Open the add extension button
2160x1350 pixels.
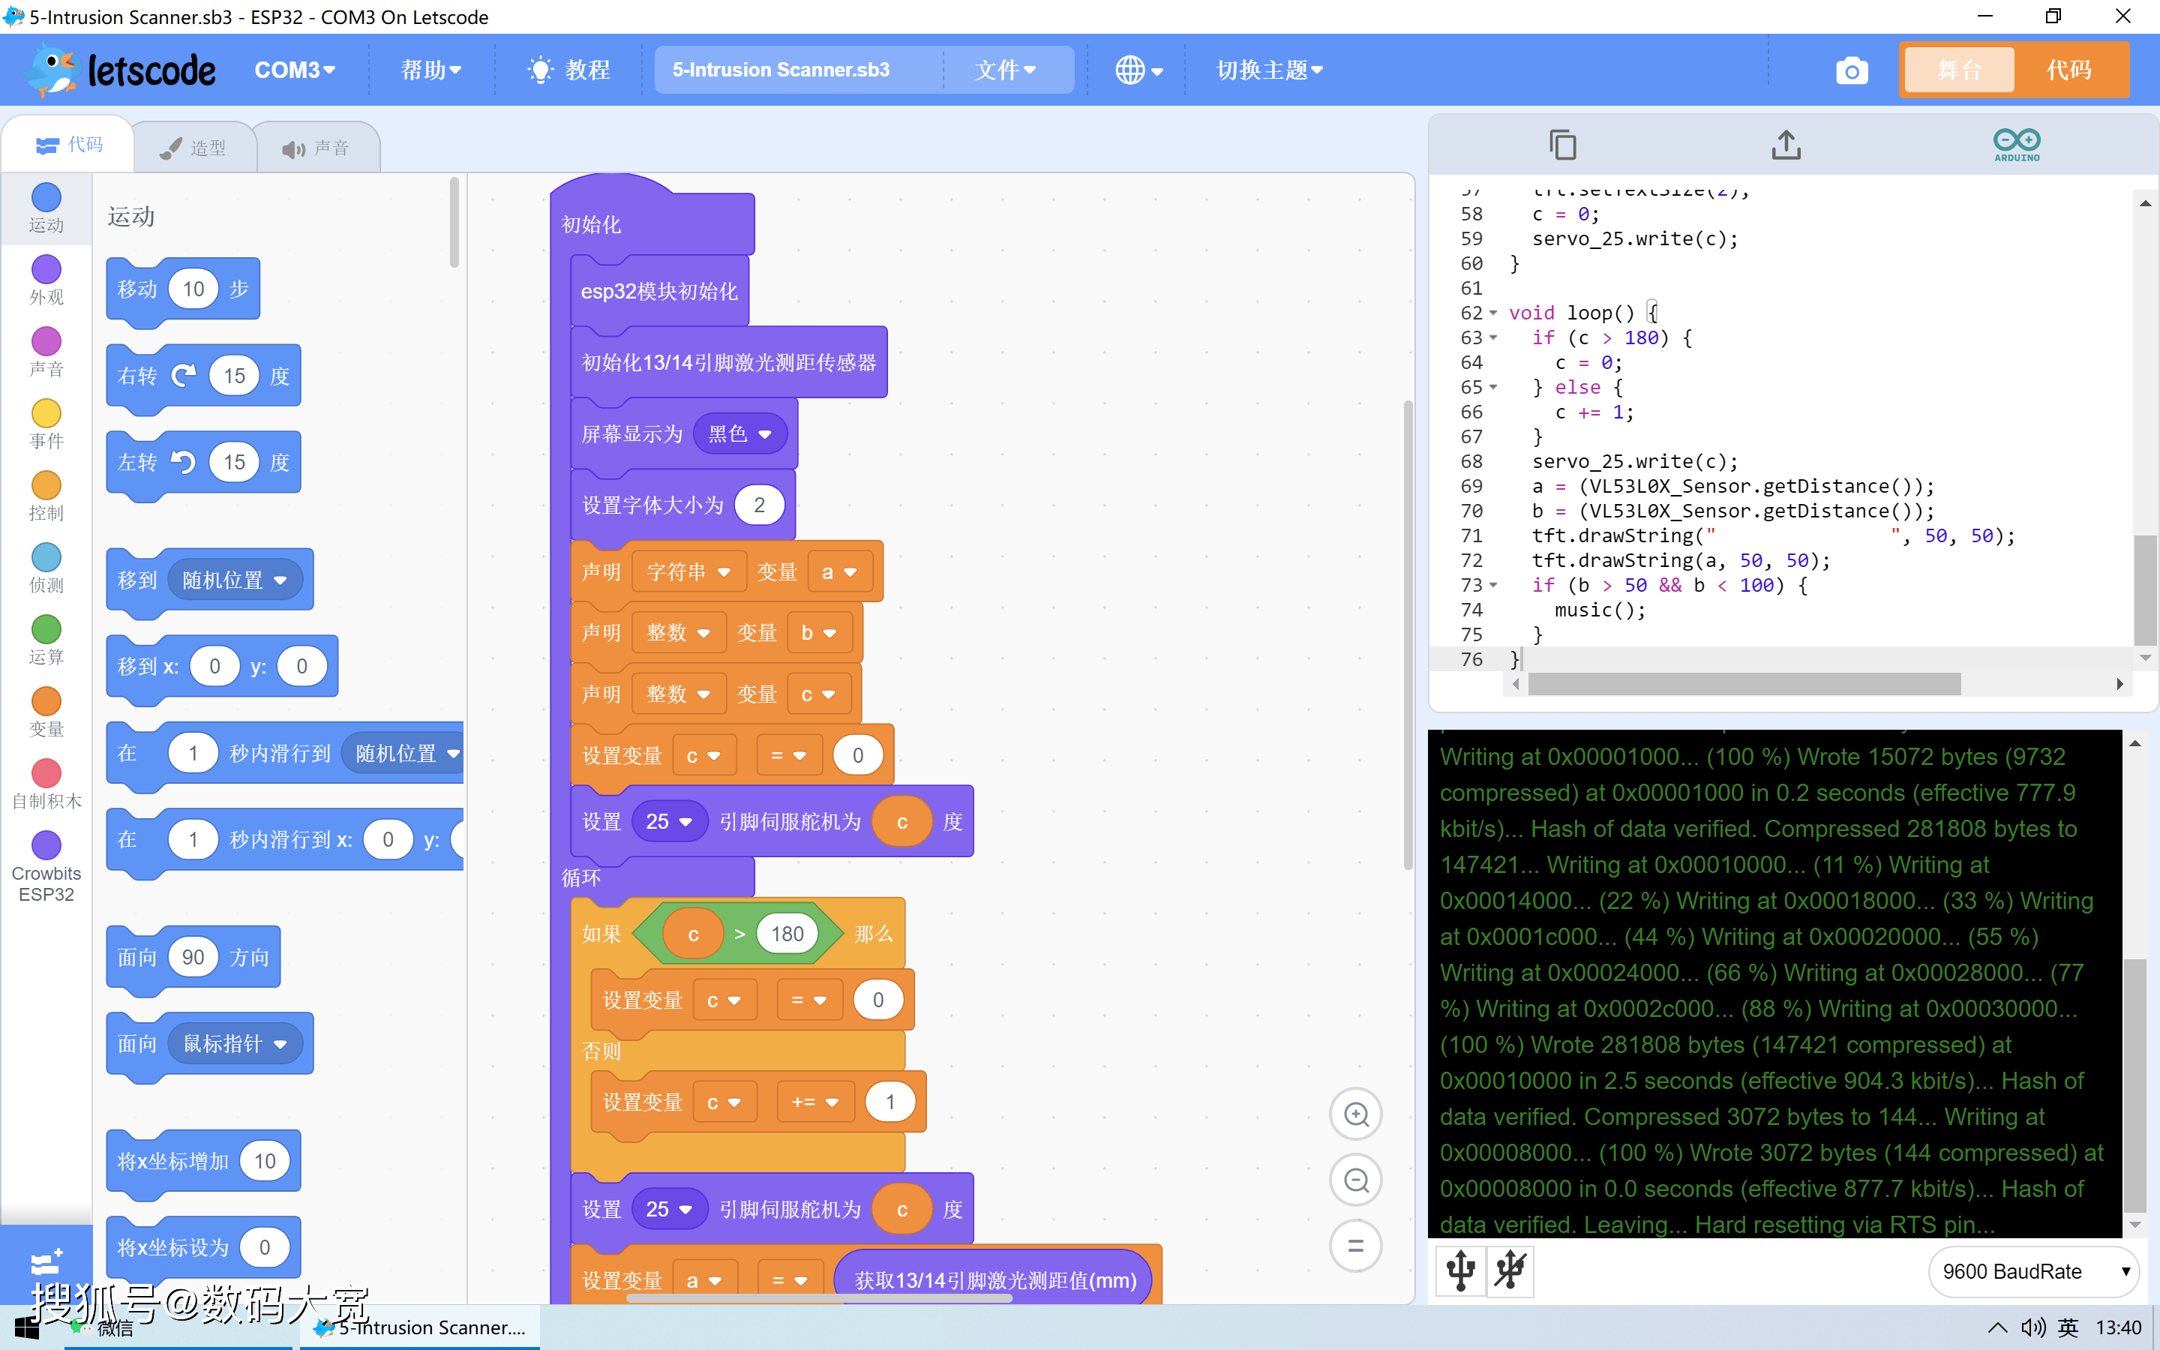click(46, 1262)
